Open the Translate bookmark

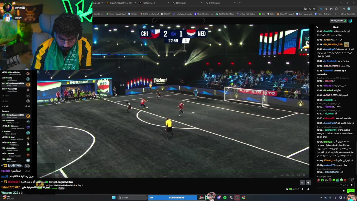point(132,14)
